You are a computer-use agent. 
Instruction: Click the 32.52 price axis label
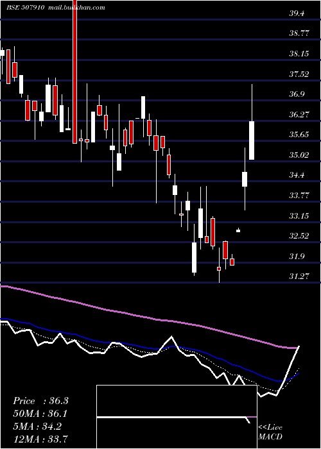pos(299,235)
